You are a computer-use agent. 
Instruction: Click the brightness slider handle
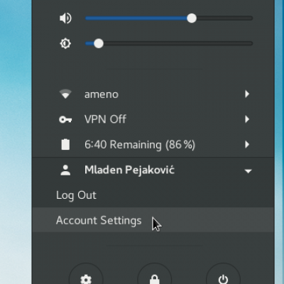(x=99, y=43)
